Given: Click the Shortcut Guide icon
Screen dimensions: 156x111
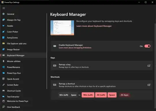Looking at the screenshot, I should (x=3, y=91).
